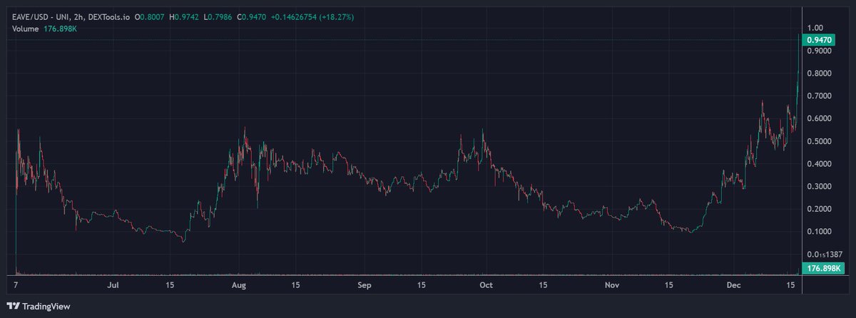
Task: Select the Volume indicator label
Action: (26, 28)
